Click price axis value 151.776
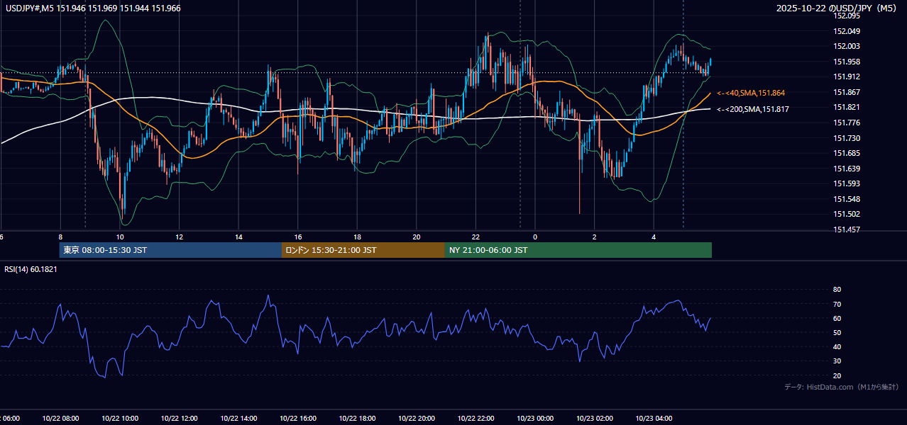This screenshot has width=907, height=425. (847, 123)
